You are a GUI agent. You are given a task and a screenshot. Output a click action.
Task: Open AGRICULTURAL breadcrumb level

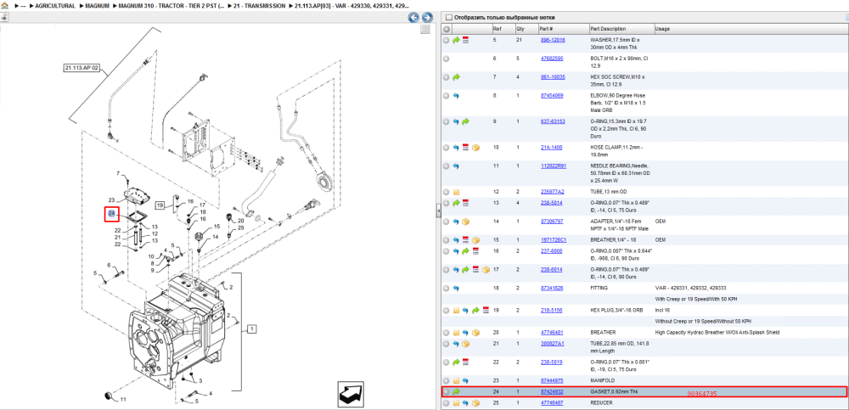click(54, 5)
